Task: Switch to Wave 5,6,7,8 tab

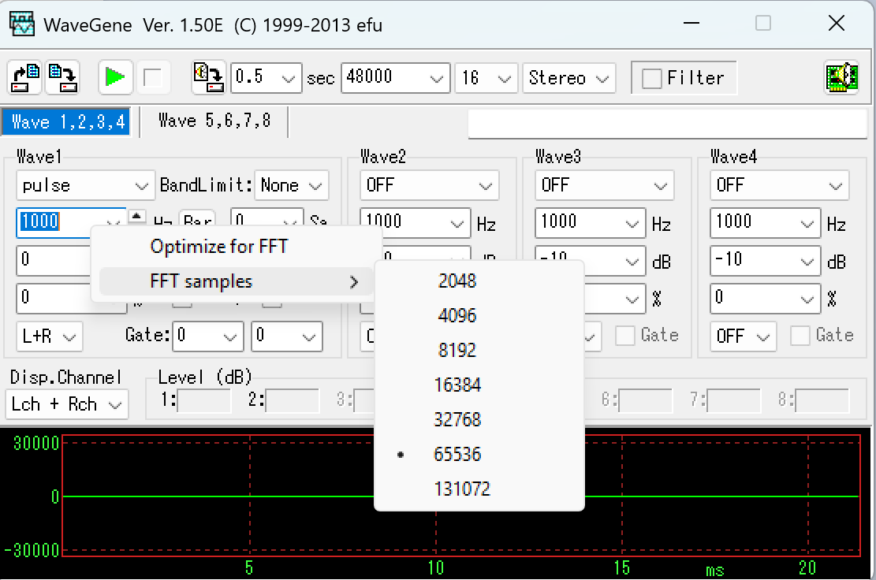Action: click(214, 121)
